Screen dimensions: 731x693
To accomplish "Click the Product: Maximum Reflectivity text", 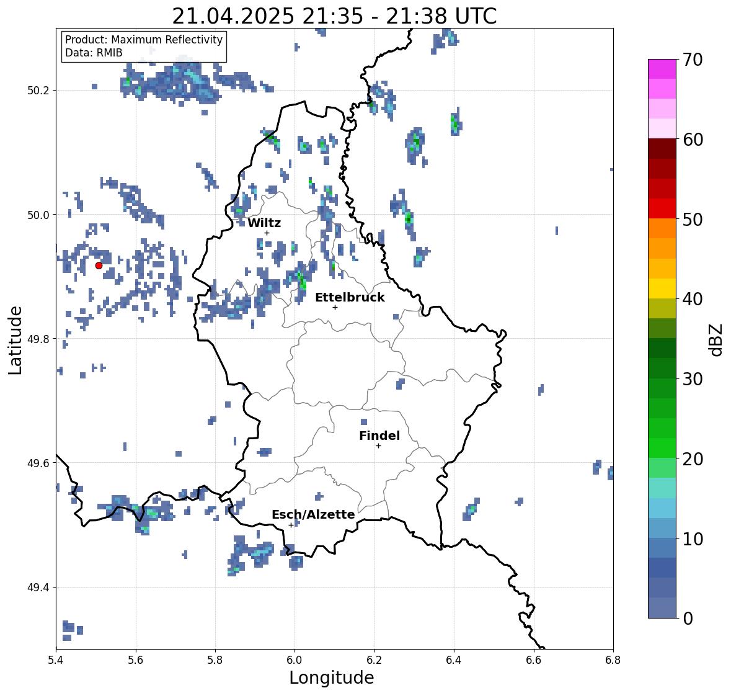I will click(x=144, y=40).
